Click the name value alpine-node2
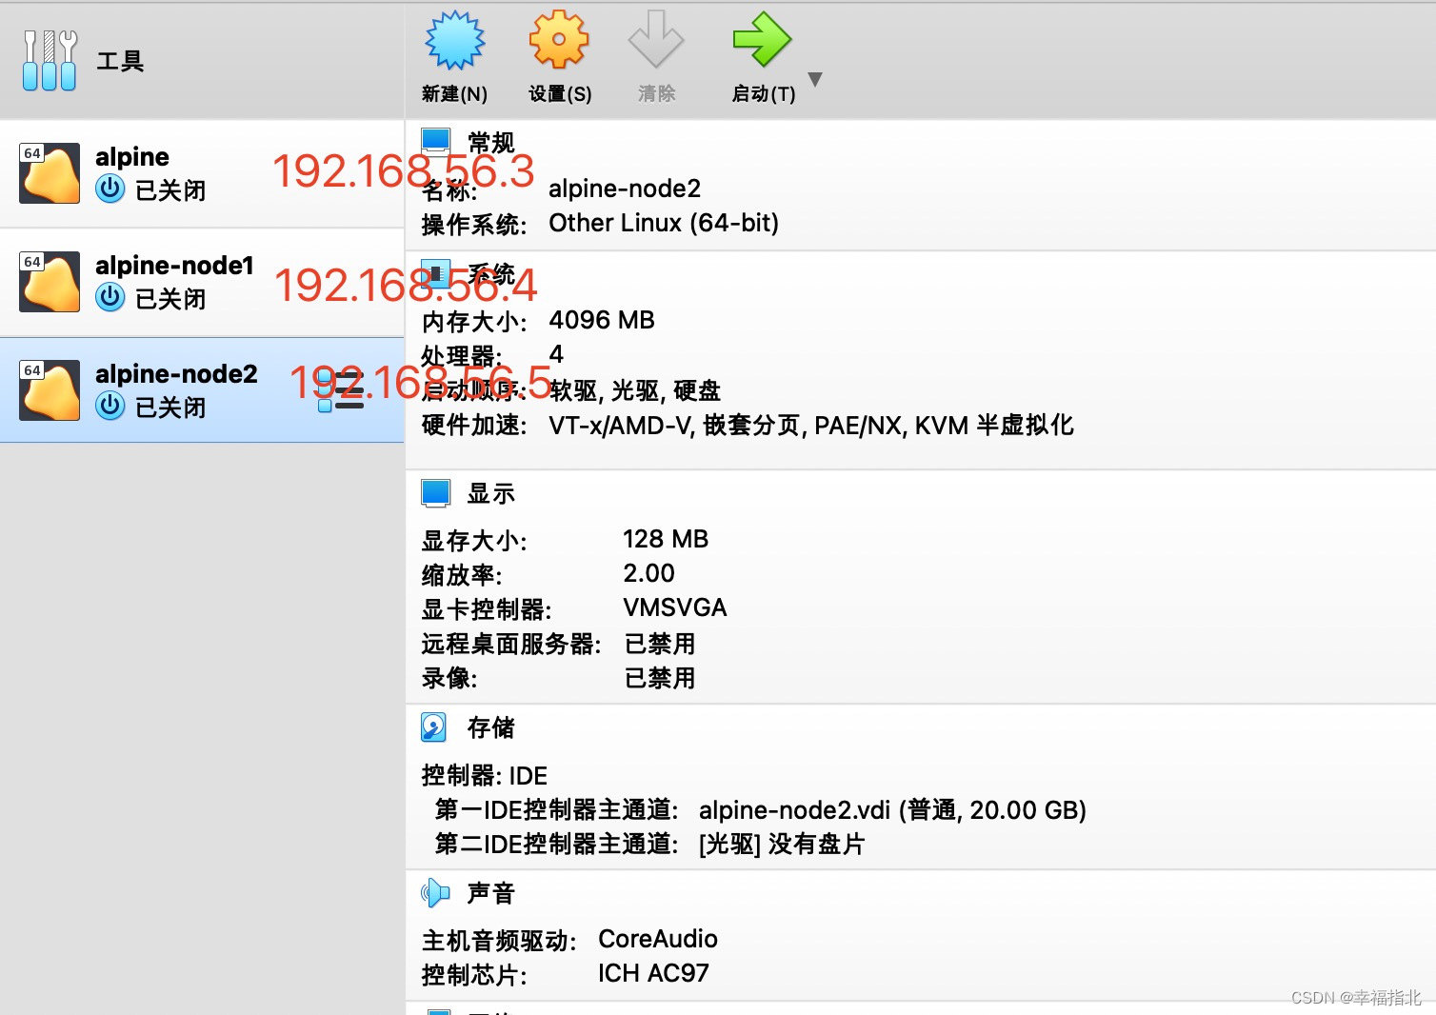 point(625,189)
